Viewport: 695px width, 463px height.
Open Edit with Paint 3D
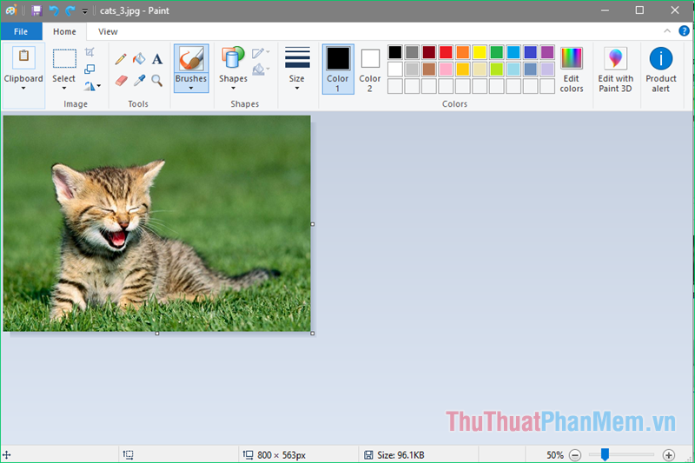pyautogui.click(x=615, y=69)
